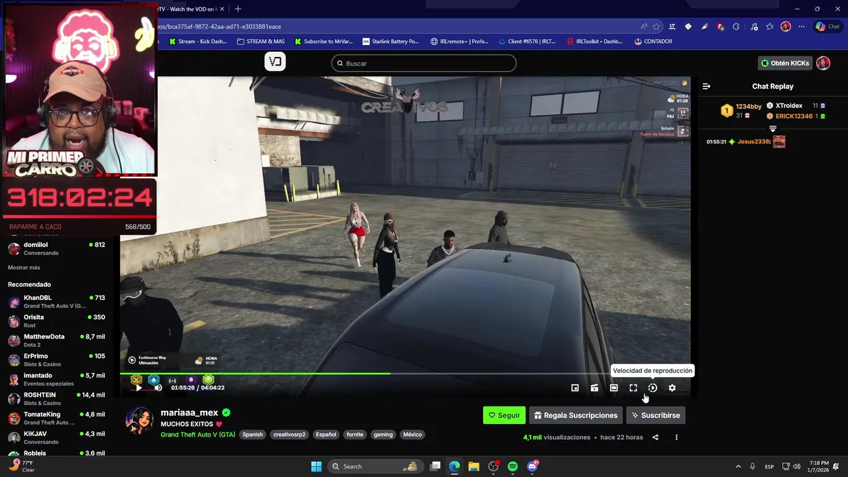Open Starlink Battery bookmark
This screenshot has width=848, height=477.
coord(391,41)
